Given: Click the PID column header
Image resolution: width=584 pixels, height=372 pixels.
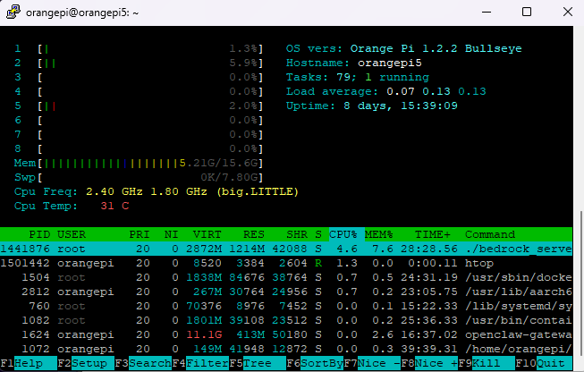Looking at the screenshot, I should (37, 234).
